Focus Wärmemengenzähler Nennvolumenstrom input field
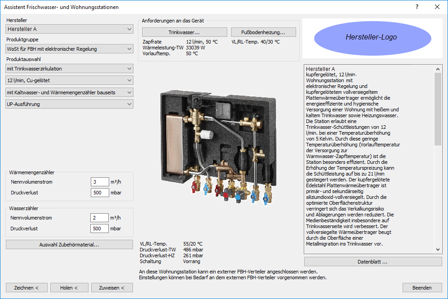 point(100,182)
